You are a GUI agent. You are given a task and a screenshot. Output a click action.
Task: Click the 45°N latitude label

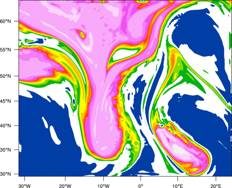(6, 101)
